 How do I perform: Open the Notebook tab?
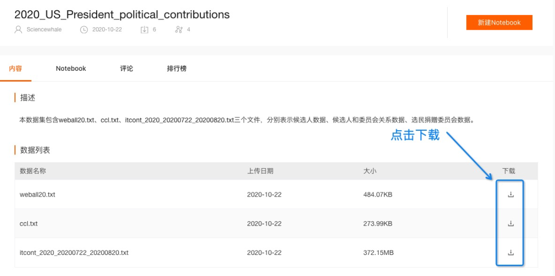[71, 69]
